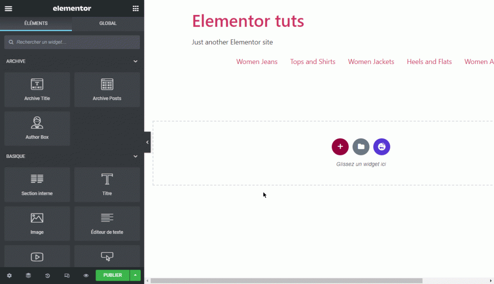Open the revision history icon
This screenshot has height=284, width=494.
click(x=48, y=275)
